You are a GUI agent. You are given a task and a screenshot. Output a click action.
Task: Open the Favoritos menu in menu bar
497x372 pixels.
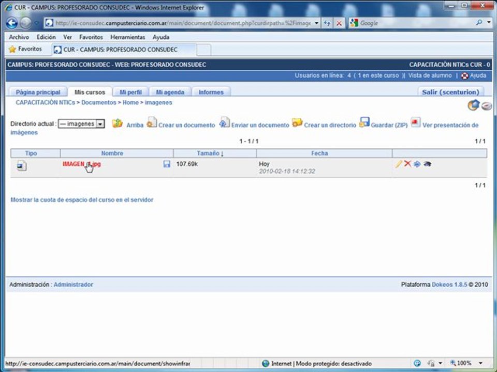tap(91, 37)
